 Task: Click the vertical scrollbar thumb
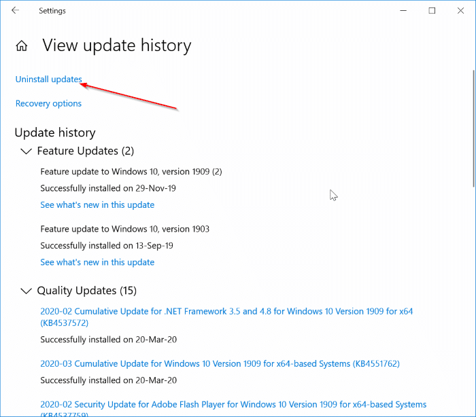pyautogui.click(x=474, y=128)
